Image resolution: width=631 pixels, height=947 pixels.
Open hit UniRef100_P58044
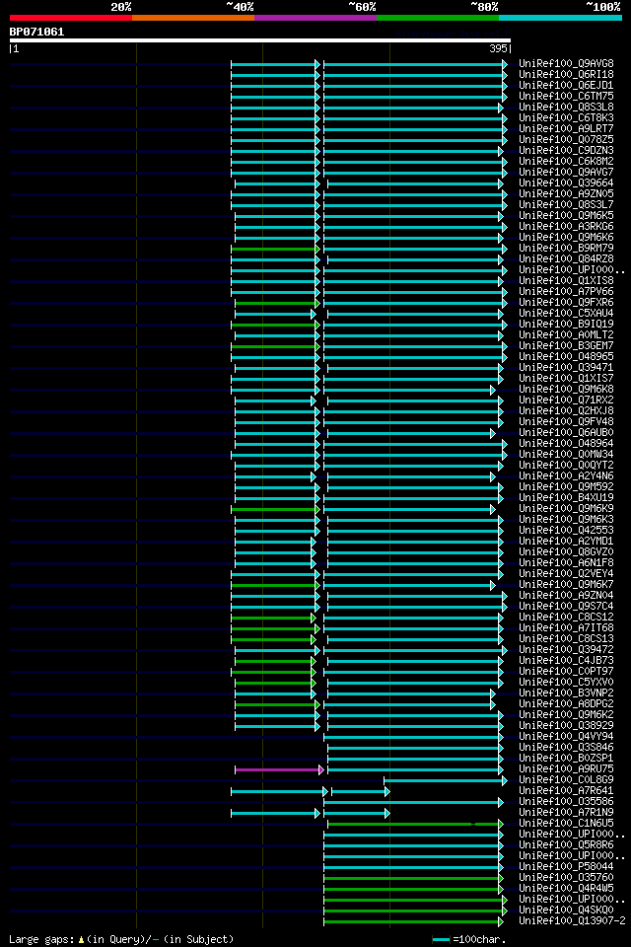(x=566, y=868)
